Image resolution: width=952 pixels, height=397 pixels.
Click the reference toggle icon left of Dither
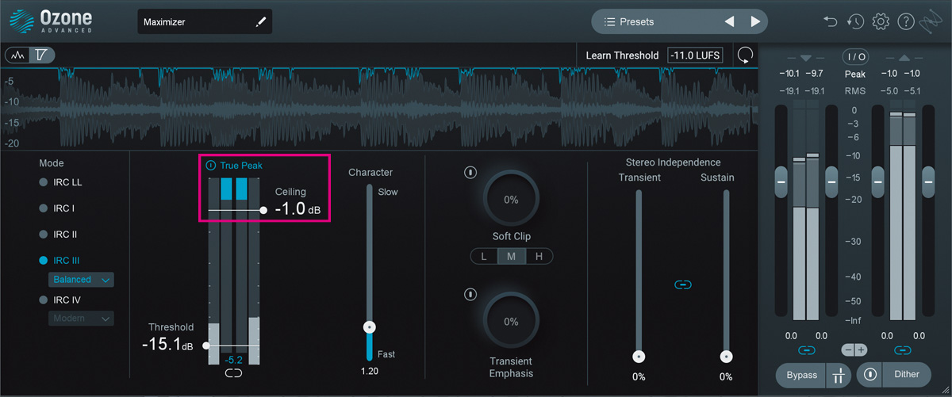[x=869, y=375]
